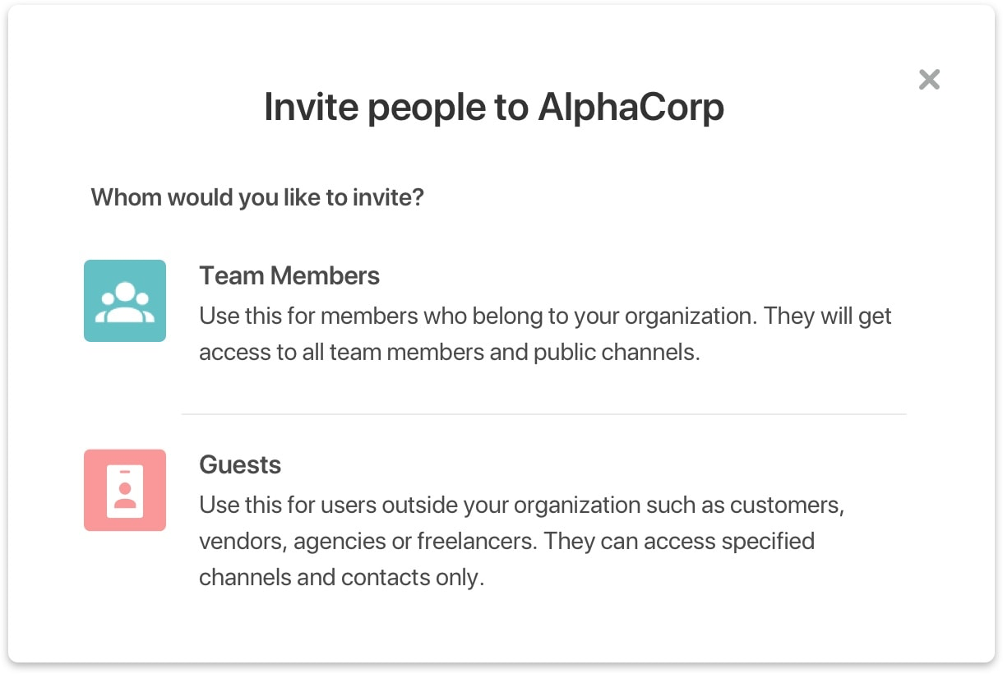The height and width of the screenshot is (674, 1003).
Task: Click the "Whom would you like to invite?" prompt
Action: [x=257, y=197]
